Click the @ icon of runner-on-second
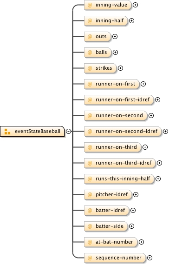 point(90,115)
